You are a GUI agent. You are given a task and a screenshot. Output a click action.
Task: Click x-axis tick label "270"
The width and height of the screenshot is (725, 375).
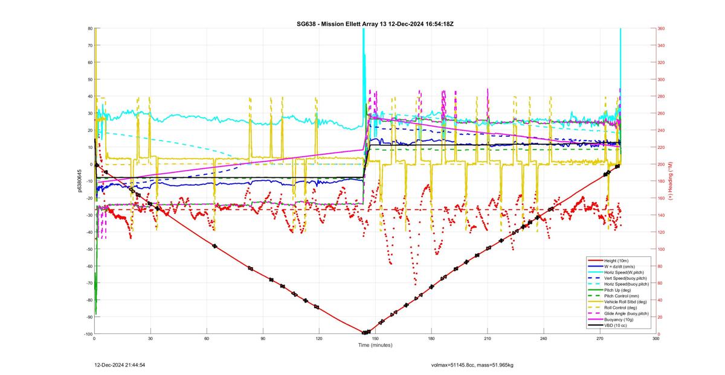click(600, 339)
